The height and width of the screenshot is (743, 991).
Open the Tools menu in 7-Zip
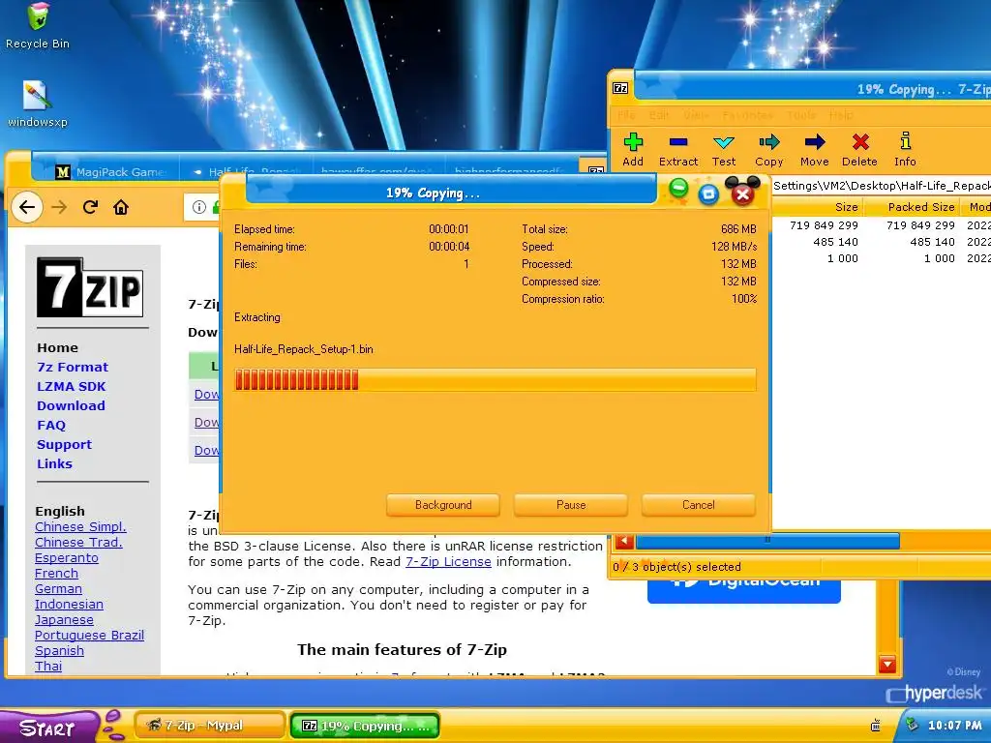coord(801,115)
